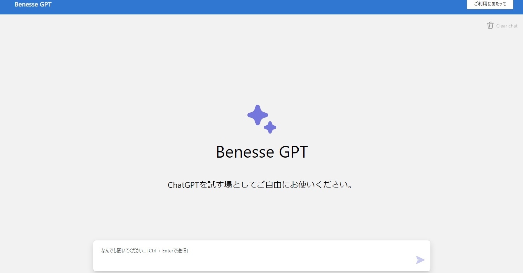Click the Ctrl + Enterで送信 hint text
This screenshot has width=523, height=273.
(168, 251)
